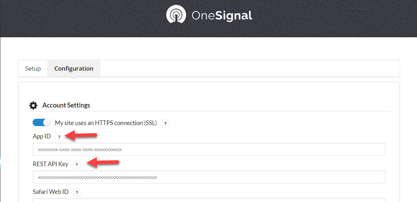This screenshot has height=202, width=417.
Task: Click the OneSignal broadcast logo icon
Action: tap(176, 15)
